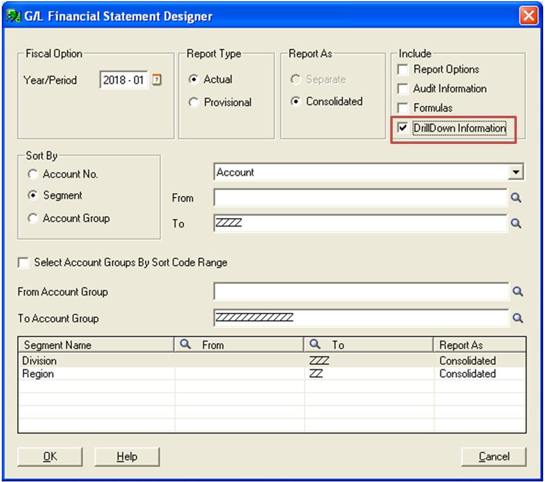
Task: Choose Account Group sort option
Action: click(x=32, y=219)
